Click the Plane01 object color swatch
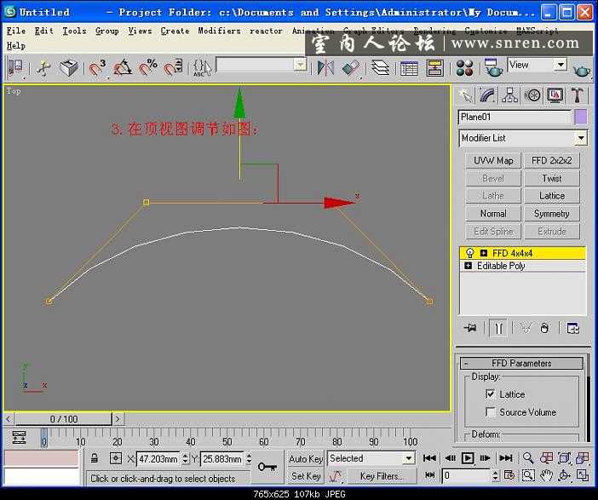Image resolution: width=598 pixels, height=500 pixels. click(580, 117)
